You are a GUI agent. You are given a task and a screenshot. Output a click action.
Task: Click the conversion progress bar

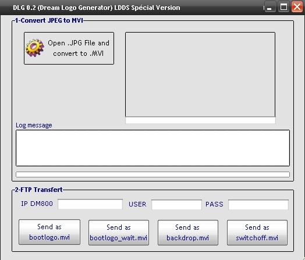click(x=152, y=174)
